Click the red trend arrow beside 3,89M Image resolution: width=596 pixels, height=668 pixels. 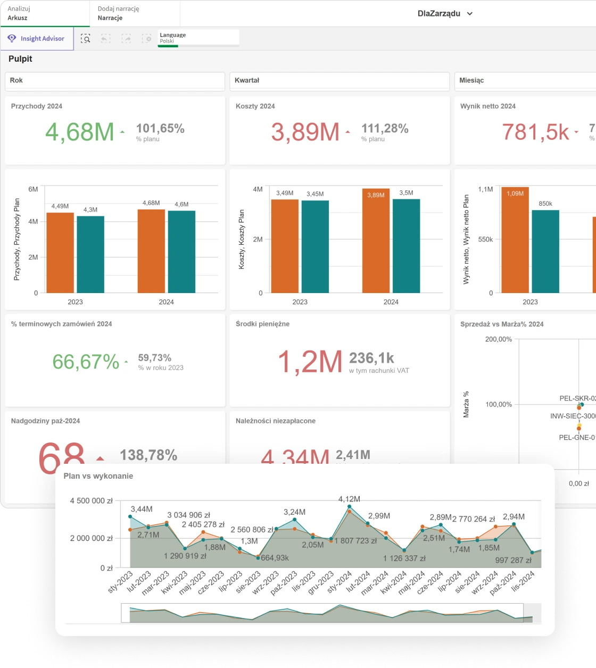tap(348, 131)
